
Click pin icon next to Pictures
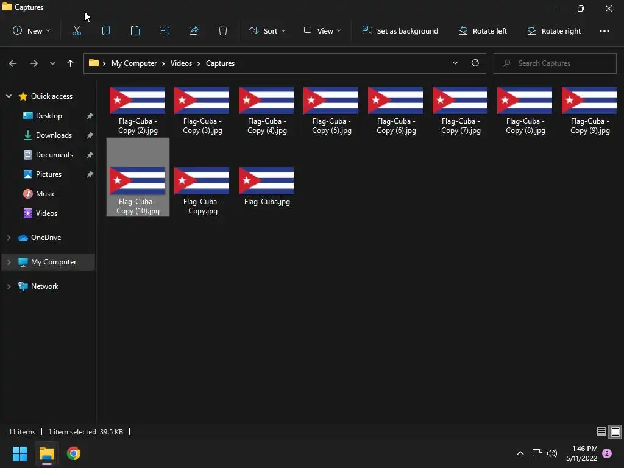[x=90, y=174]
